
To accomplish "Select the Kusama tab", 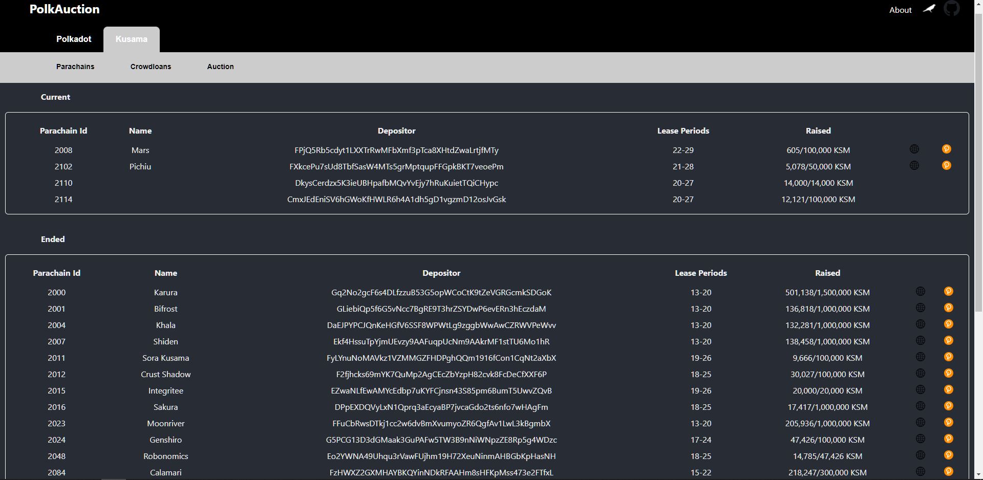I will tap(132, 39).
